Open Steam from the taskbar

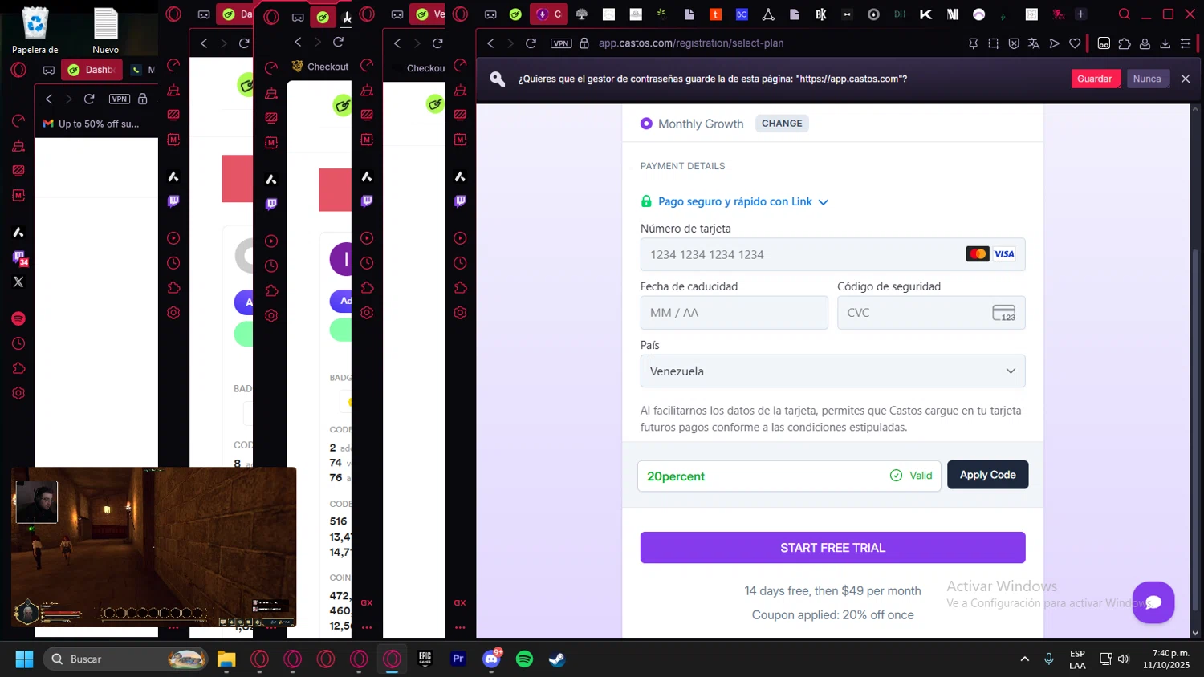pos(557,659)
